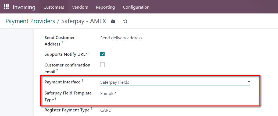Click help icon for Send Customer Address

click(62, 43)
